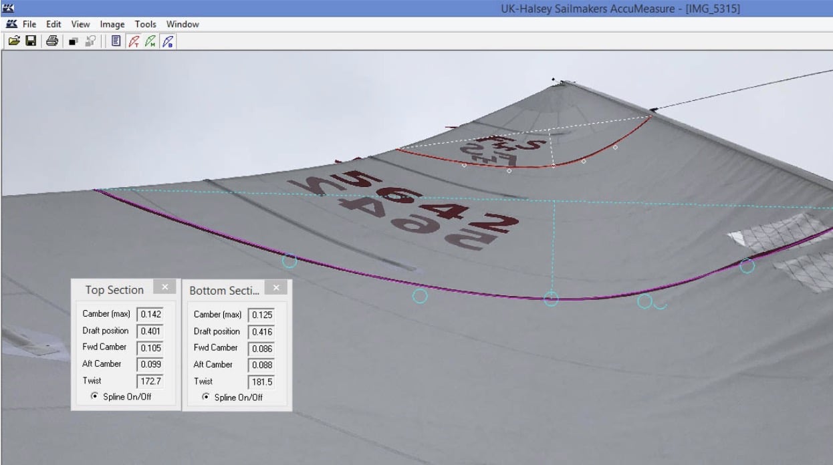This screenshot has width=833, height=465.
Task: Click the undo-style toolbar icon
Action: [90, 41]
